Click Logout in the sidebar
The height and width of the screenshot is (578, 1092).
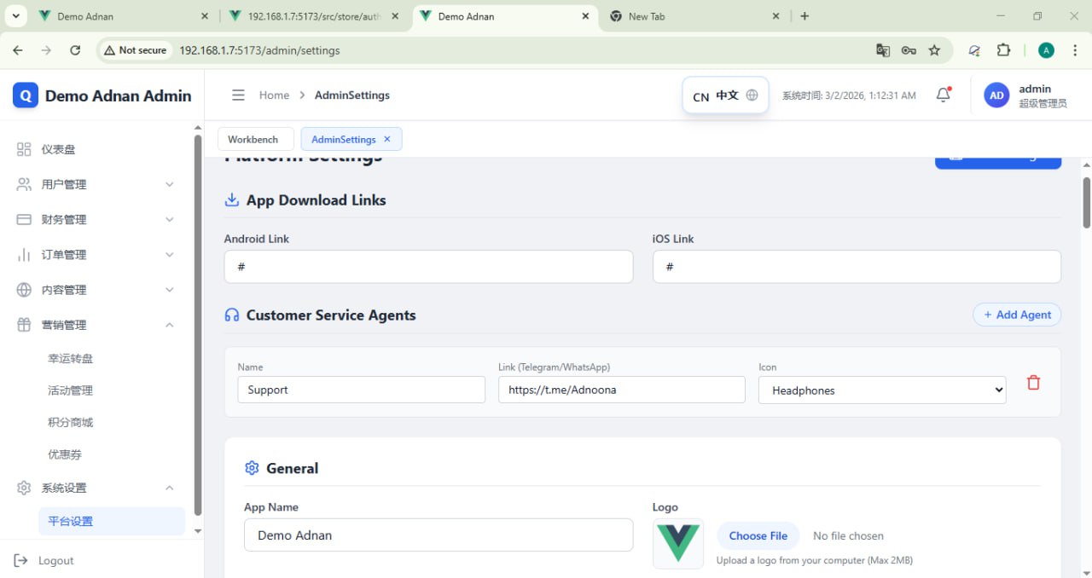(55, 560)
